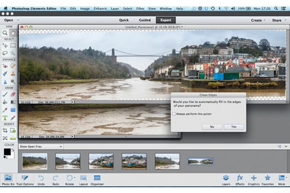Select the Move tool
Image resolution: width=290 pixels, height=193 pixels.
(5, 45)
